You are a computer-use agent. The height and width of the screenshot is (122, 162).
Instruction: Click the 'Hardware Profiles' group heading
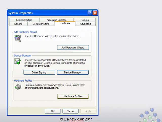[x=23, y=81]
